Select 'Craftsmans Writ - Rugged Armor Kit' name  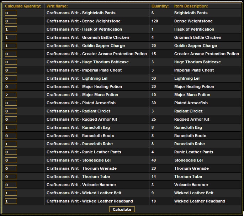pyautogui.click(x=82, y=119)
